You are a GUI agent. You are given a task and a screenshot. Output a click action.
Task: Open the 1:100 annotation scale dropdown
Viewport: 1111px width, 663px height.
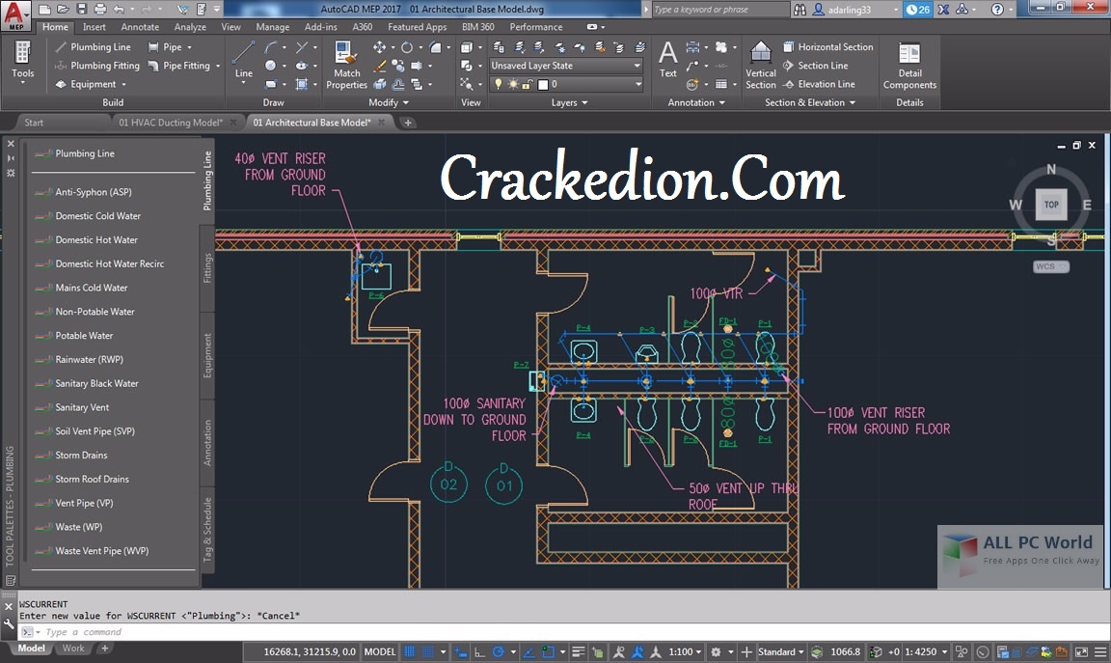[685, 651]
